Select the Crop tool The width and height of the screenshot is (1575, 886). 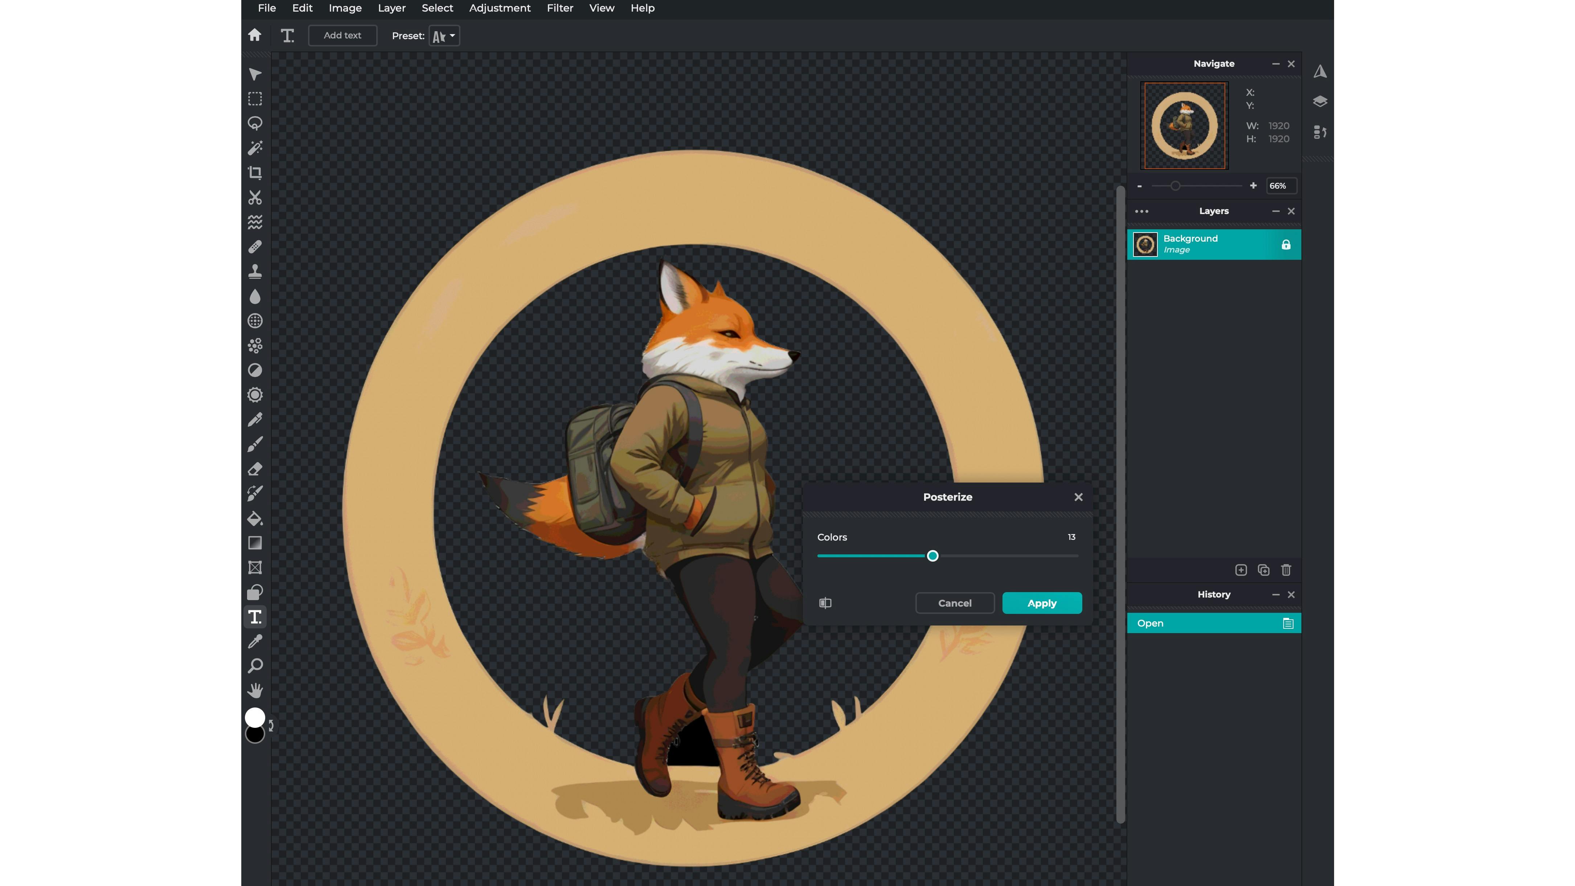(255, 173)
